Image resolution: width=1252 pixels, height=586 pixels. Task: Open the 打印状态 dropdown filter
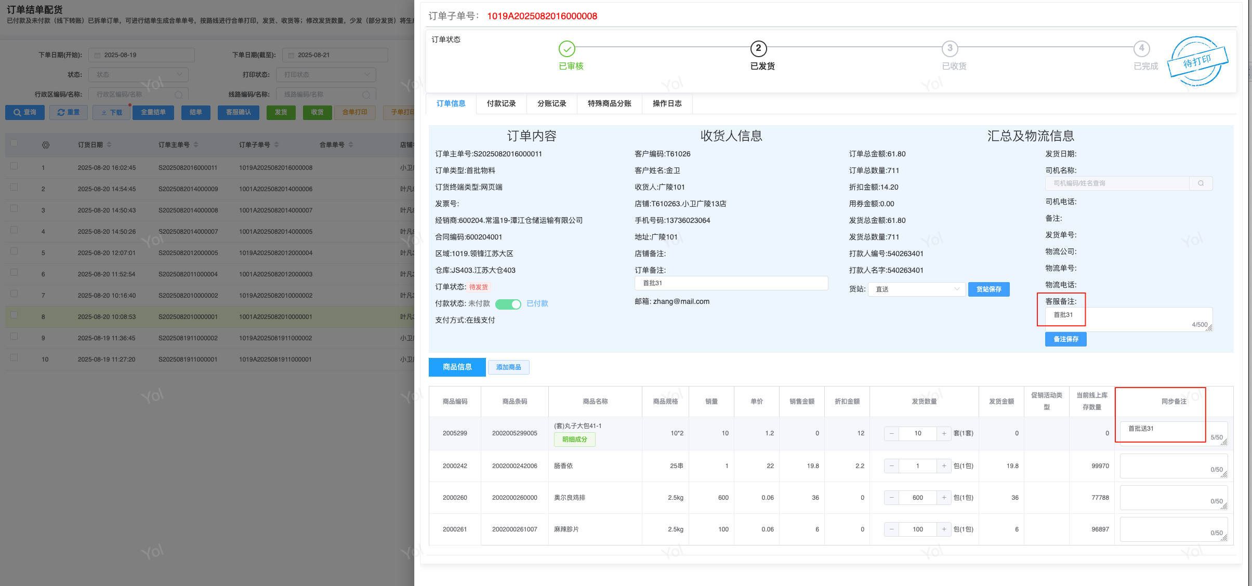coord(325,75)
